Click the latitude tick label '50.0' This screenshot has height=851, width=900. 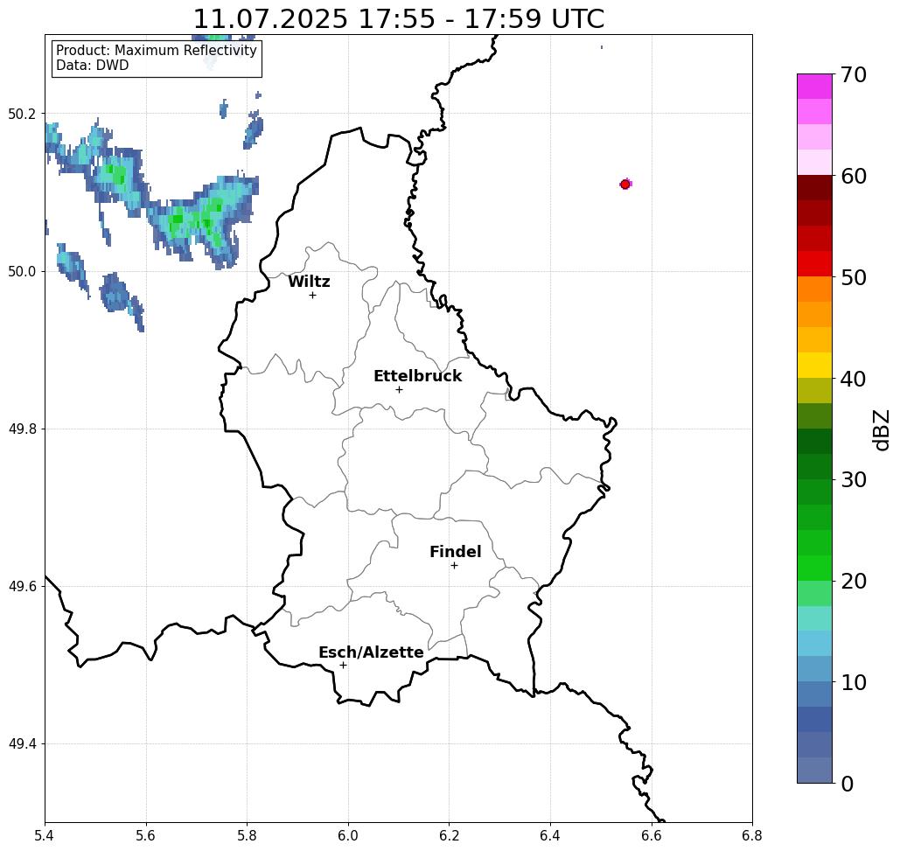(22, 271)
